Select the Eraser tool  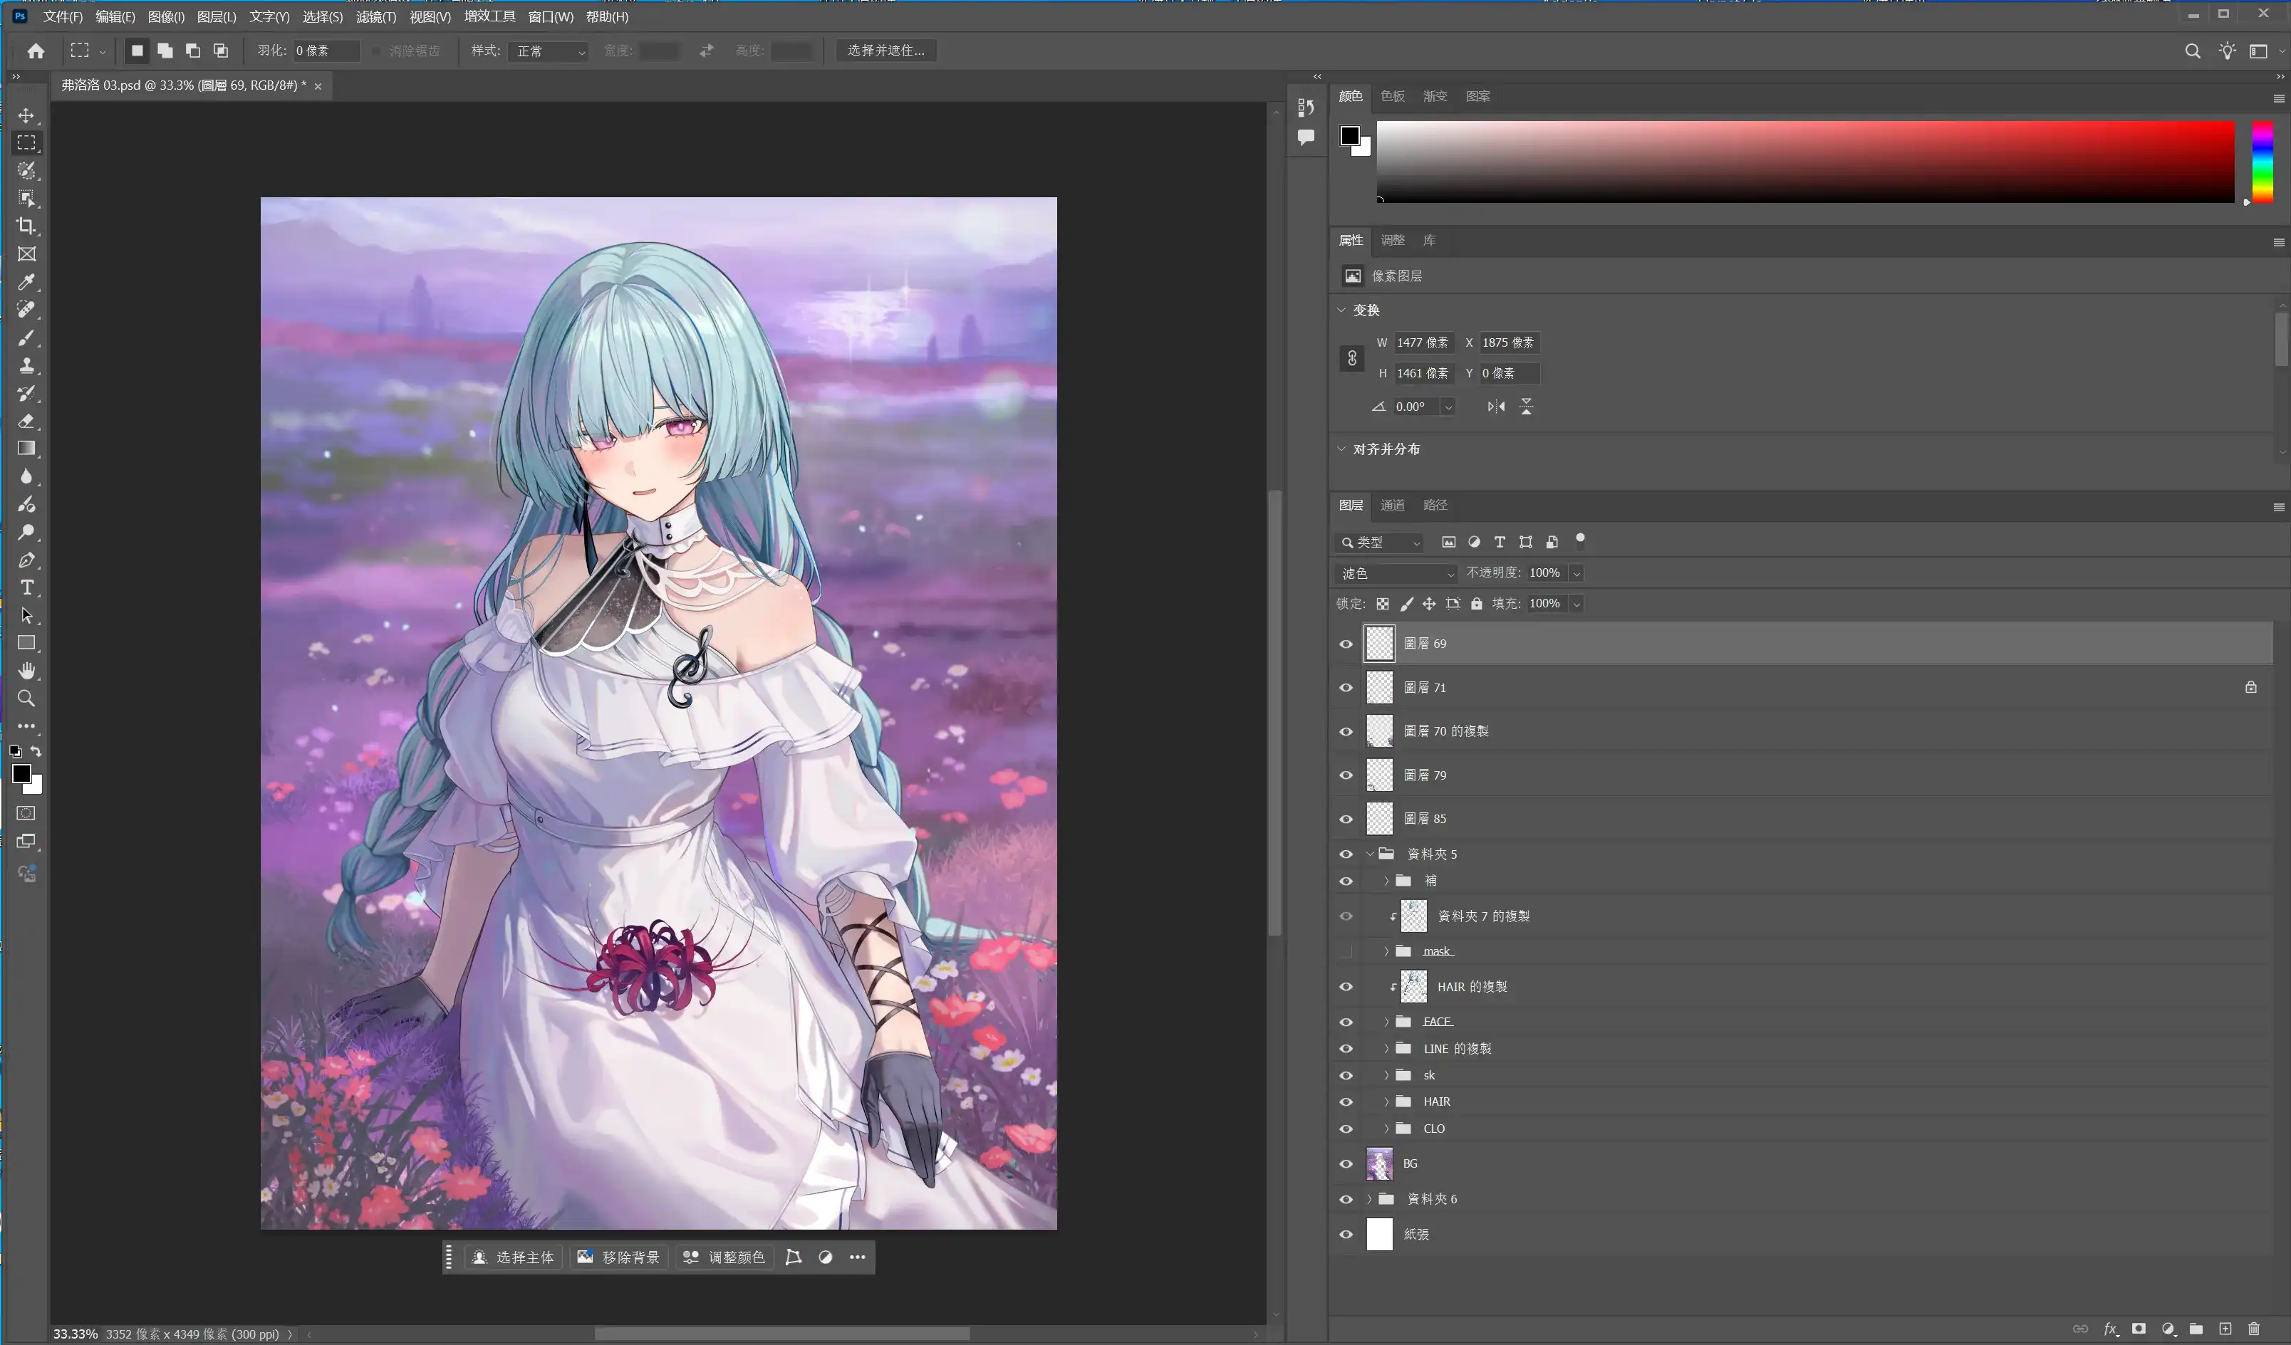pyautogui.click(x=26, y=421)
